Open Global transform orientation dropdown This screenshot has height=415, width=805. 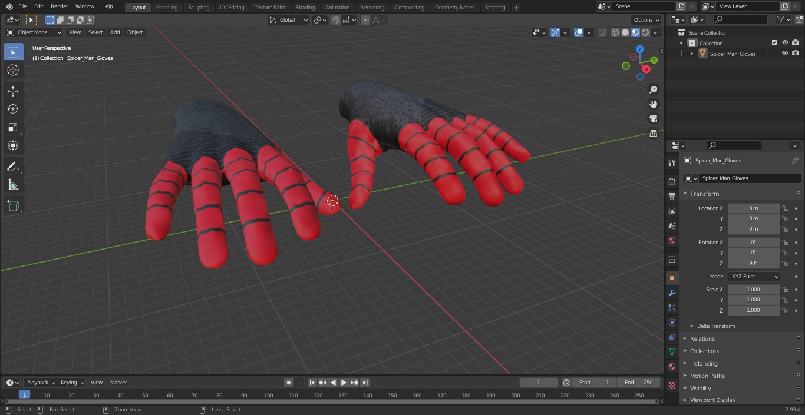289,20
